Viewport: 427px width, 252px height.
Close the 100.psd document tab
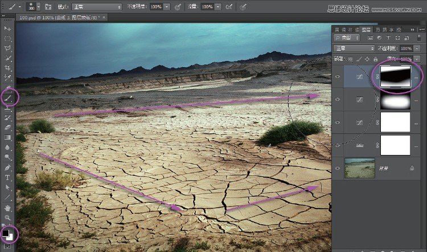[x=104, y=18]
